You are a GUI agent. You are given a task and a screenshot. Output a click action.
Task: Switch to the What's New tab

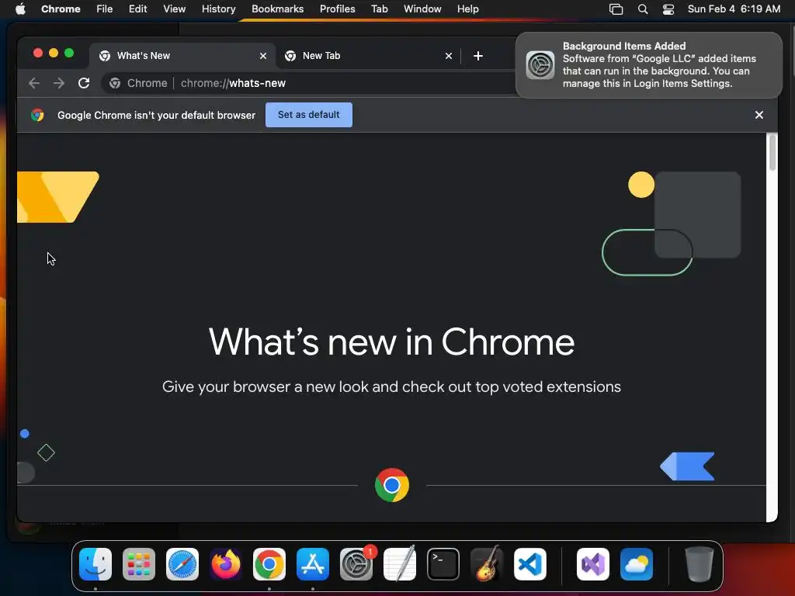(182, 56)
